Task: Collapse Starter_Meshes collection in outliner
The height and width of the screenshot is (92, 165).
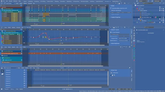Action: 137,10
